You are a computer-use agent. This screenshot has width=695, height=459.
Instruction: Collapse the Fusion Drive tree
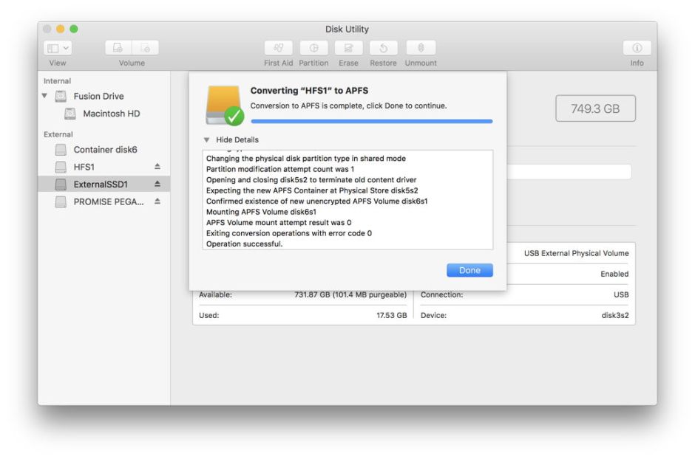[46, 96]
